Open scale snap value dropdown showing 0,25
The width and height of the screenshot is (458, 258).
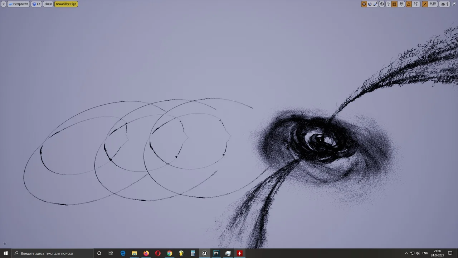[x=433, y=4]
